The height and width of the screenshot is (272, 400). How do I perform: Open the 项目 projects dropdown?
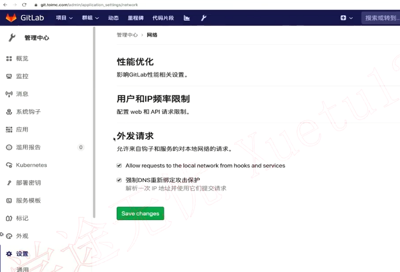click(64, 18)
